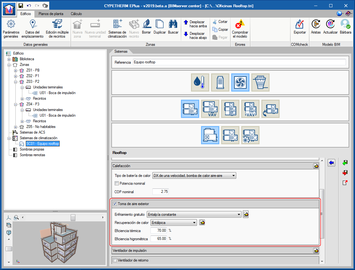
Task: Click layers icon in 3D view
Action: [8, 225]
